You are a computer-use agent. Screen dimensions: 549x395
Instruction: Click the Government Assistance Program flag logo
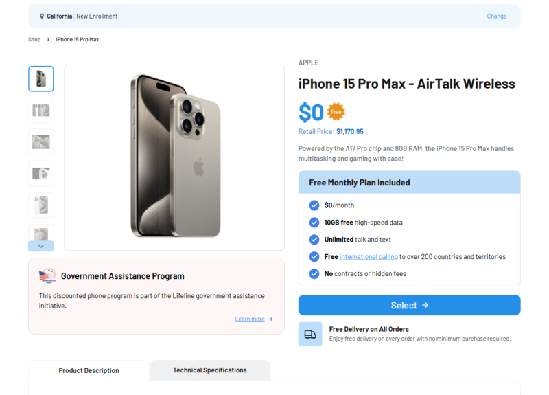pos(47,276)
